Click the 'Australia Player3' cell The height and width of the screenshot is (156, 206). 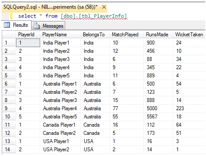coord(60,100)
